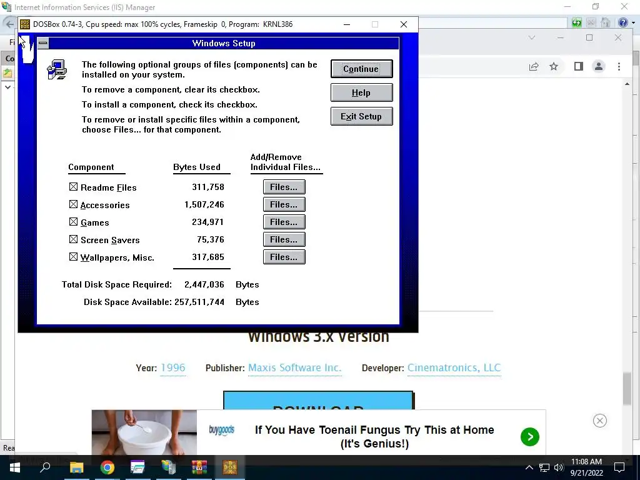
Task: Click the 1,507,246 Accessories bytes value
Action: [x=204, y=204]
